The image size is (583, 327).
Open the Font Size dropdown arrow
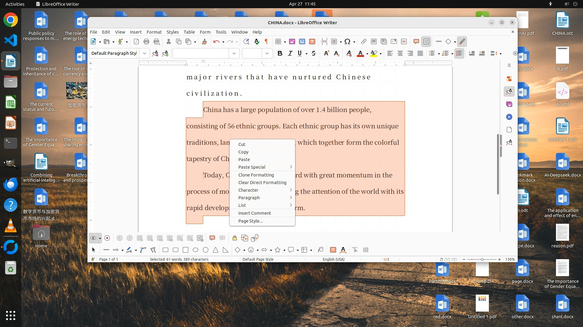pos(267,54)
